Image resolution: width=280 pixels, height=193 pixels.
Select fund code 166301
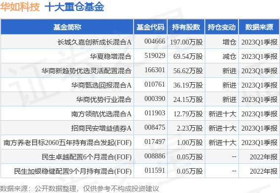pos(155,70)
